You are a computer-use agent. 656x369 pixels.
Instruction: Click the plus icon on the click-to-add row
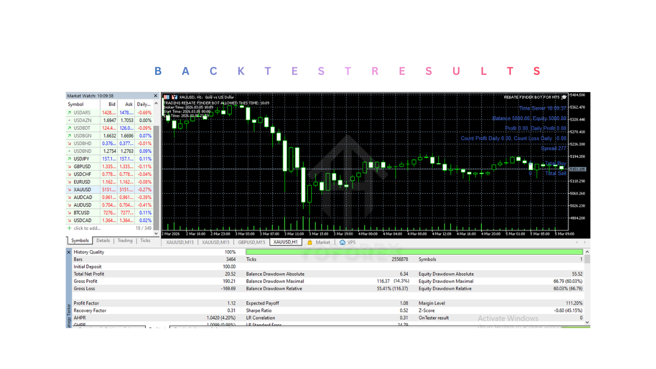69,228
